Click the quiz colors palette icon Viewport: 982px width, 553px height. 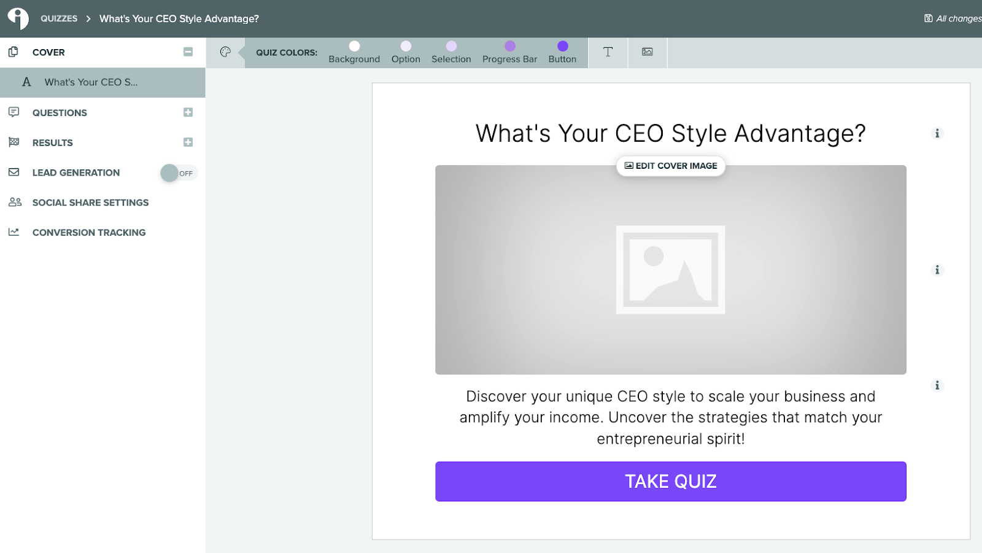[x=225, y=52]
